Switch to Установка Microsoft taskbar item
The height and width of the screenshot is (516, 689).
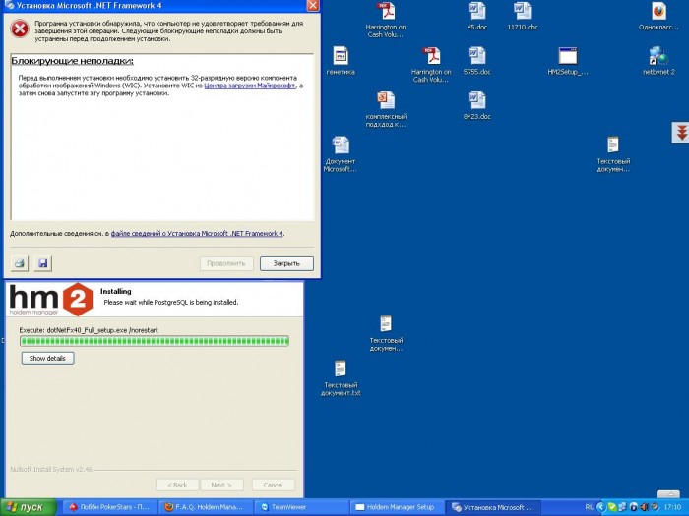[493, 507]
